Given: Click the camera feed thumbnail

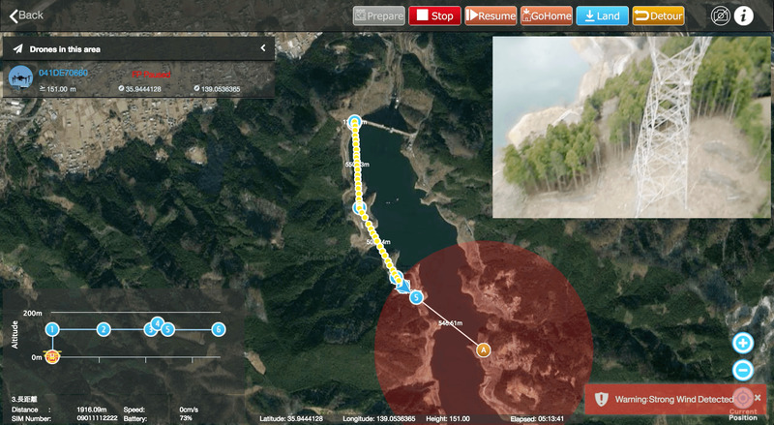Looking at the screenshot, I should (x=627, y=127).
